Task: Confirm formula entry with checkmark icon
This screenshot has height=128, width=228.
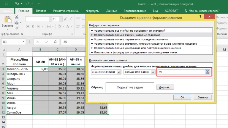Action: click(x=47, y=42)
